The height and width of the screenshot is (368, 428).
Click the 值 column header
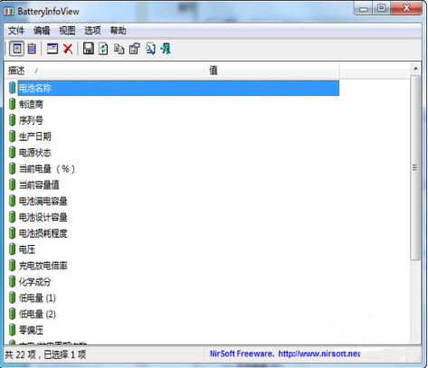[x=272, y=71]
